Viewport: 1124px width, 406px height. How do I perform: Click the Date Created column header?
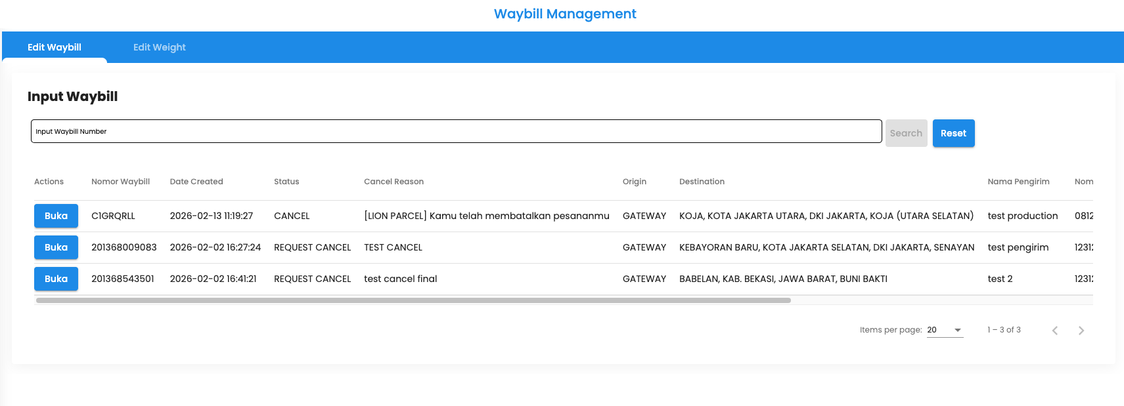pyautogui.click(x=196, y=182)
